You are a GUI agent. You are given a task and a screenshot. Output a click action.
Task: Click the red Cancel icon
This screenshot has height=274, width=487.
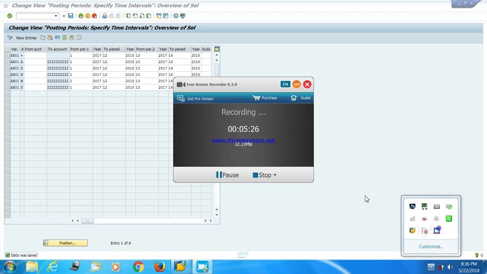pos(94,16)
